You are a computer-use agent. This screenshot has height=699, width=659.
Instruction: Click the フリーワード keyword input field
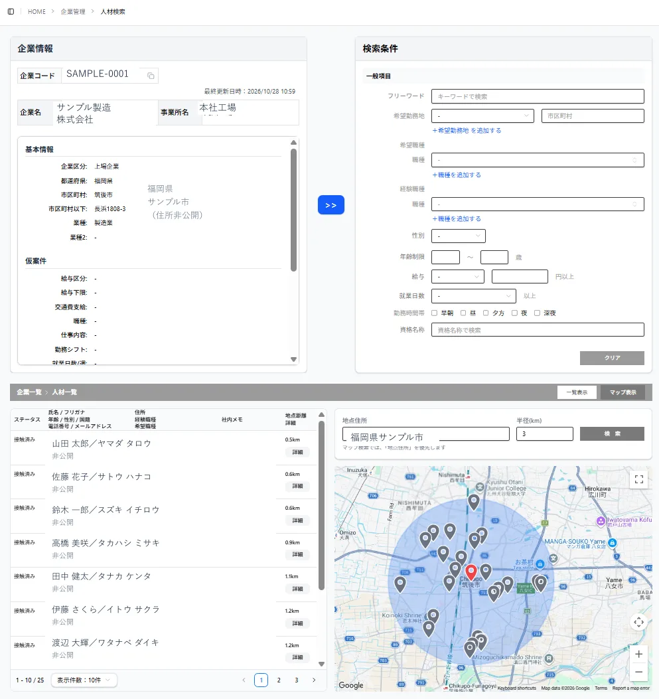(x=538, y=96)
